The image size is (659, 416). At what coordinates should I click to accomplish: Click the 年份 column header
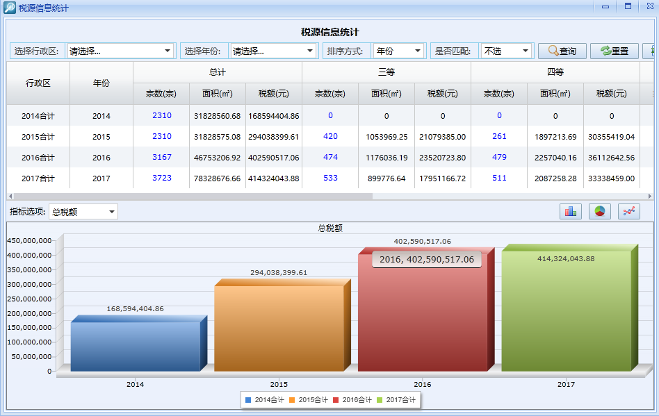point(101,83)
